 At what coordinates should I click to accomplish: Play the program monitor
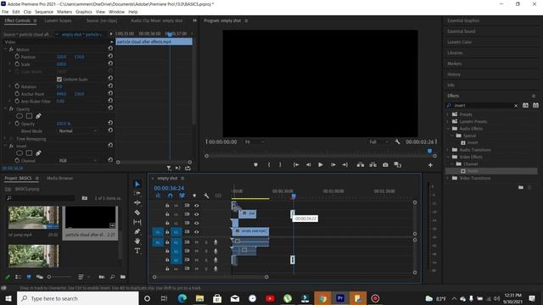click(321, 165)
